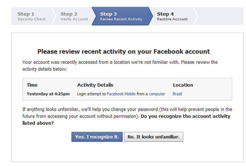
Task: Click the Location column header
Action: coord(183,85)
